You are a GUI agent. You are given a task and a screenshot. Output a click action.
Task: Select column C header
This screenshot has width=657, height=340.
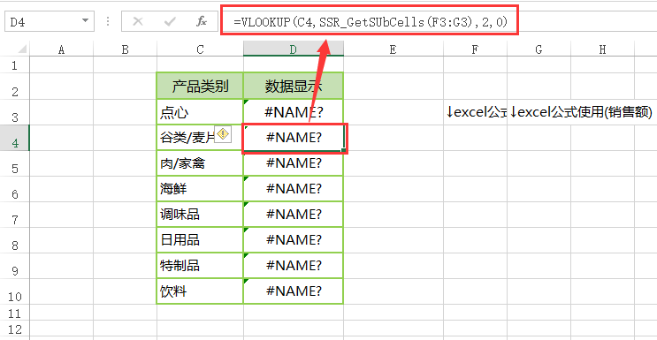tap(200, 49)
